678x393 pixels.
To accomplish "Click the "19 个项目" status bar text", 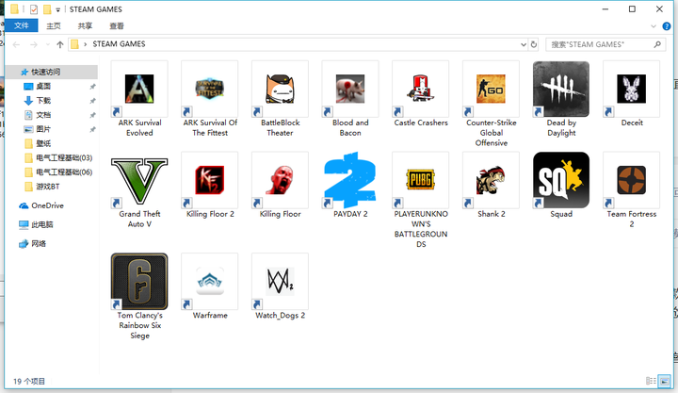I will point(29,382).
